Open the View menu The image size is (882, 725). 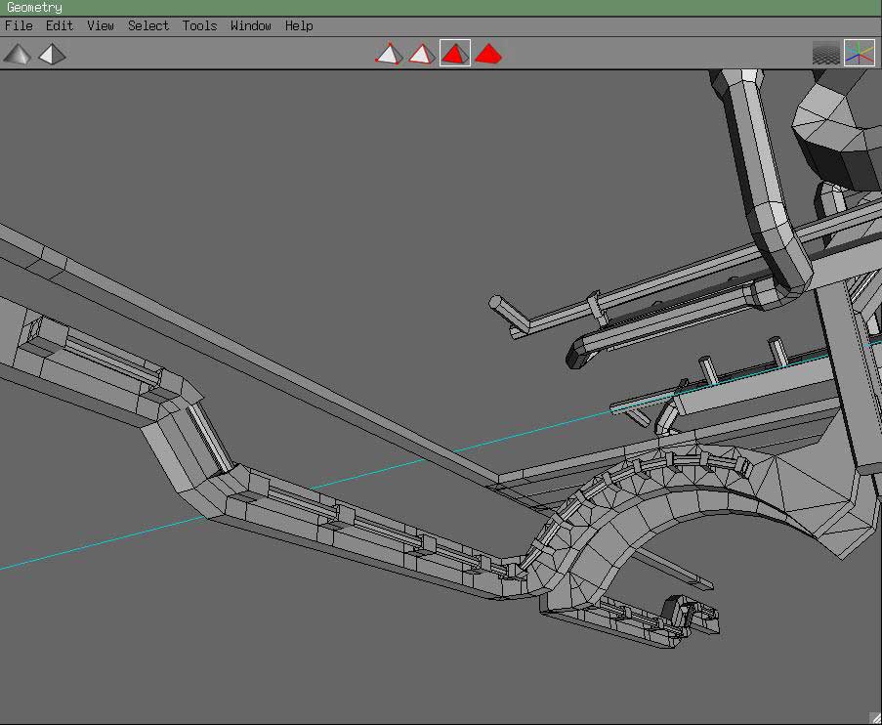coord(101,25)
